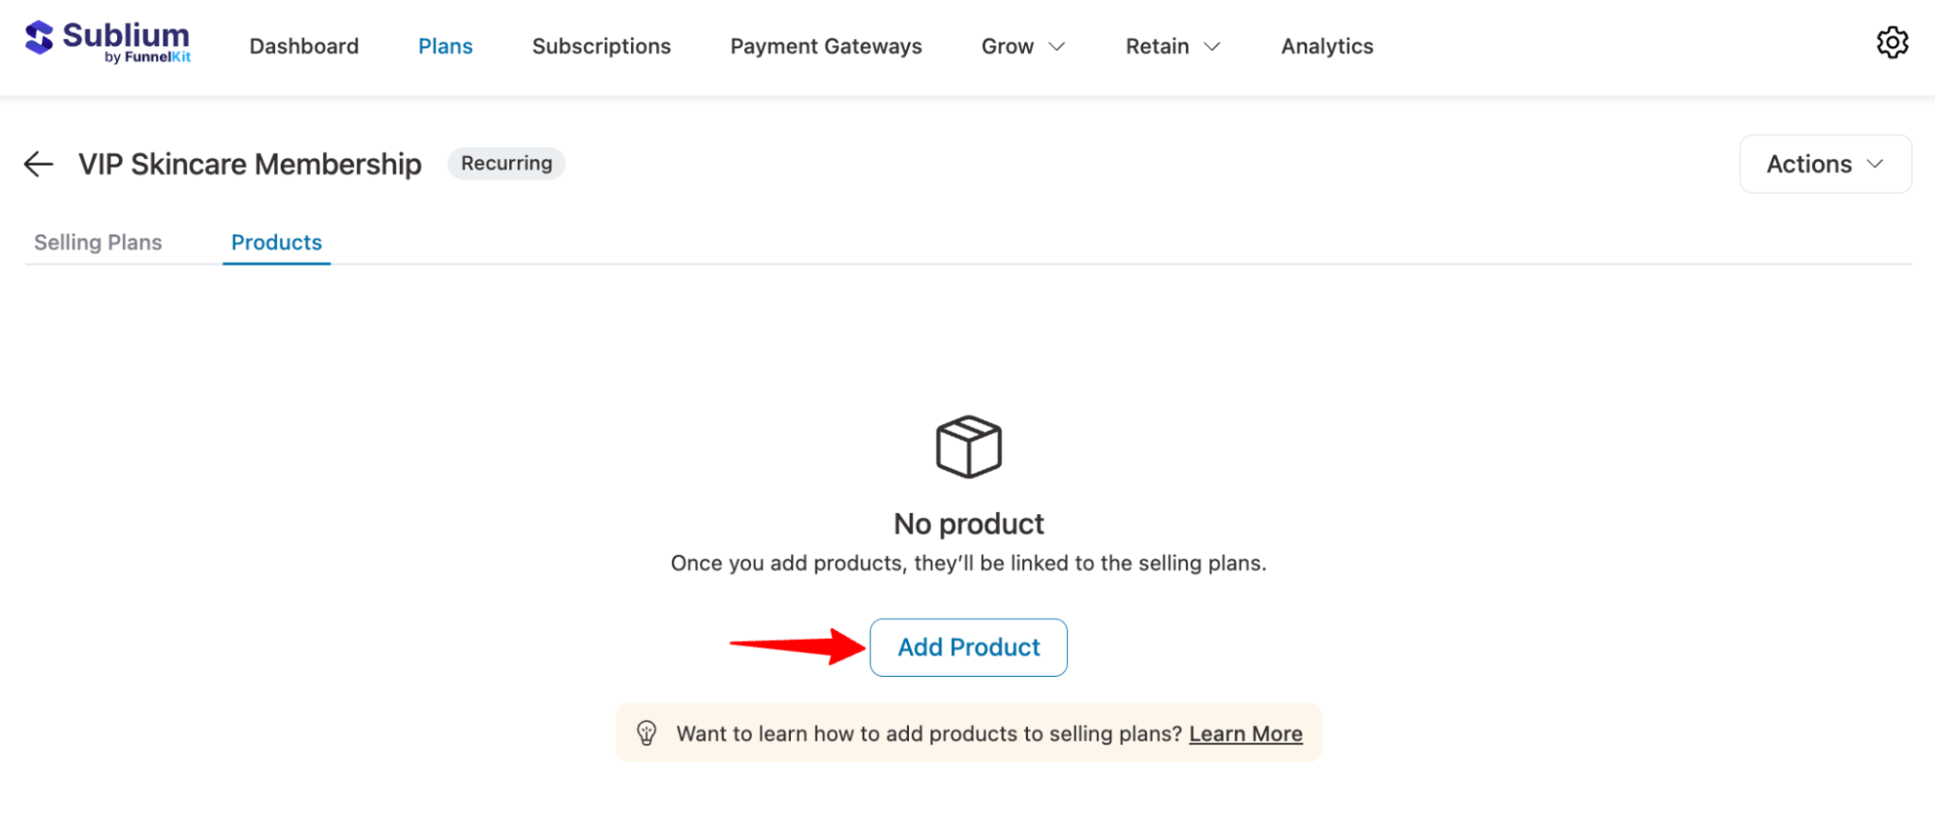
Task: Open the Learn More link
Action: click(1245, 734)
